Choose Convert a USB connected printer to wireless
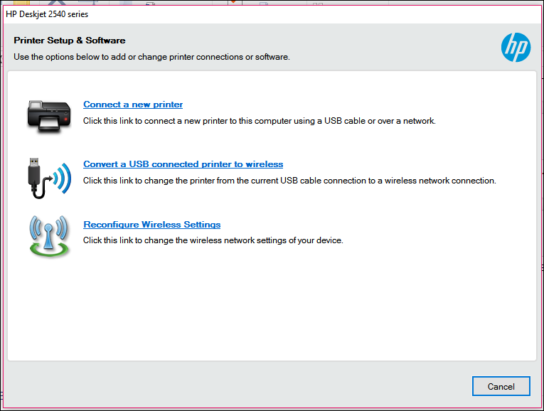 [x=183, y=164]
